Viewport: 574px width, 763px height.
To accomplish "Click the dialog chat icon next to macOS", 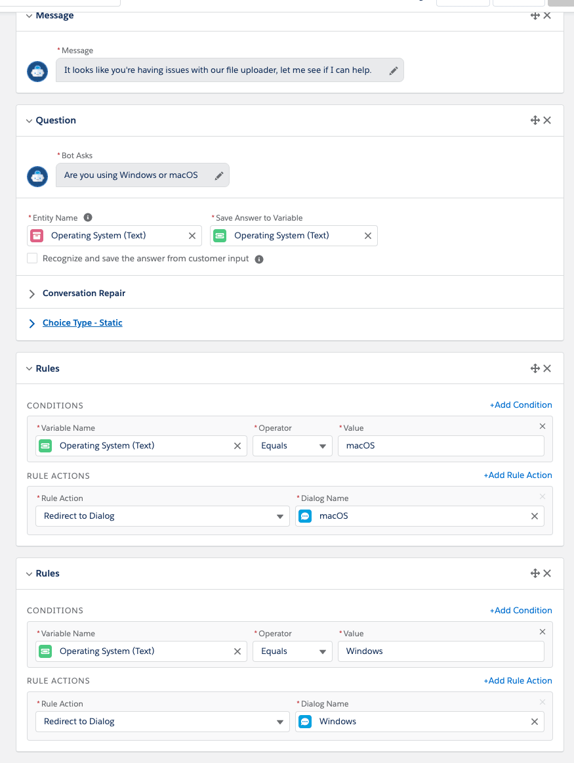I will (x=305, y=516).
